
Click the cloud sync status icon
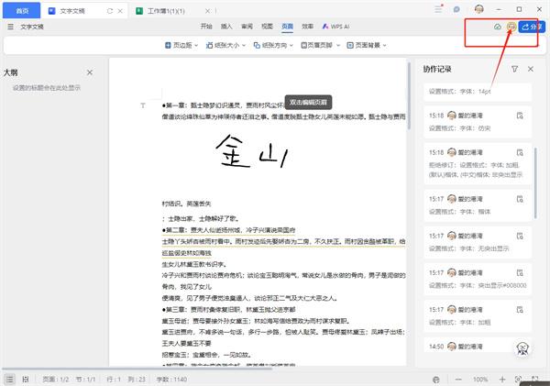tap(497, 28)
